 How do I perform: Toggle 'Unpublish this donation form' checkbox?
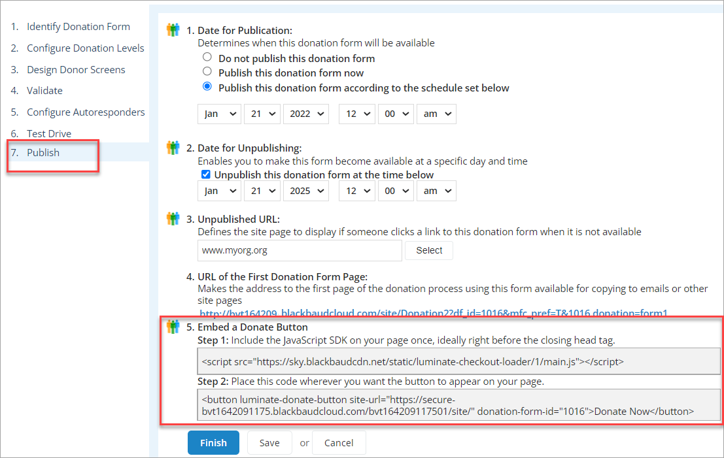tap(206, 174)
